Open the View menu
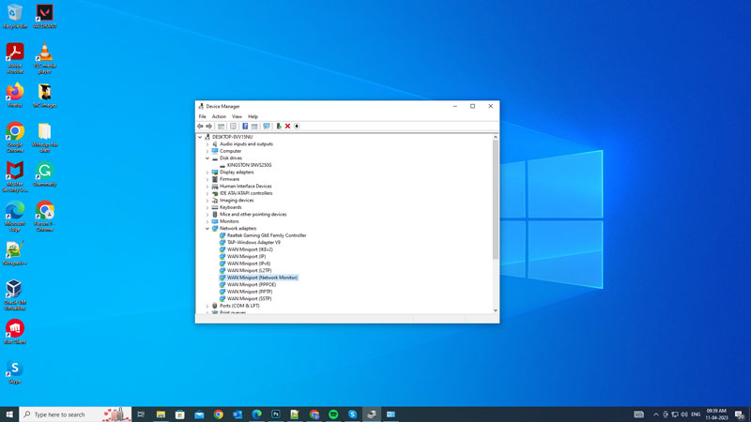The image size is (751, 422). (x=237, y=116)
